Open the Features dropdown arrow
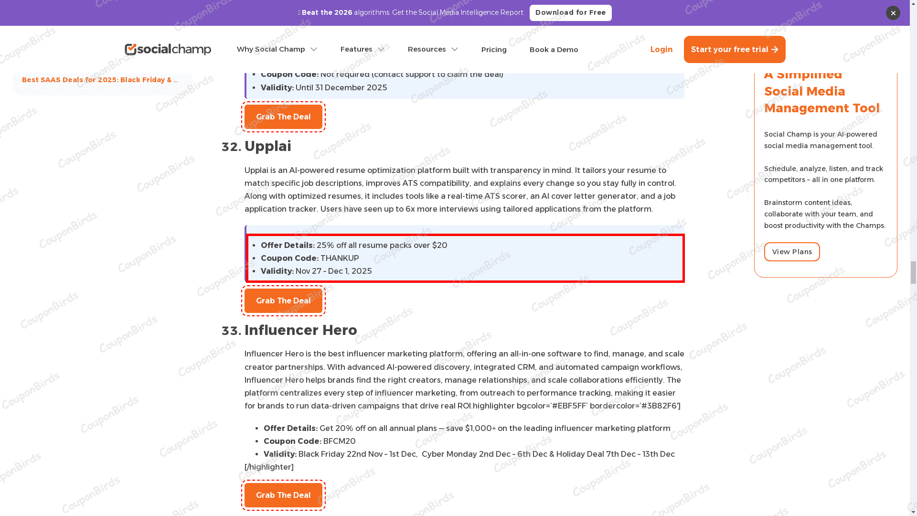 pos(381,50)
